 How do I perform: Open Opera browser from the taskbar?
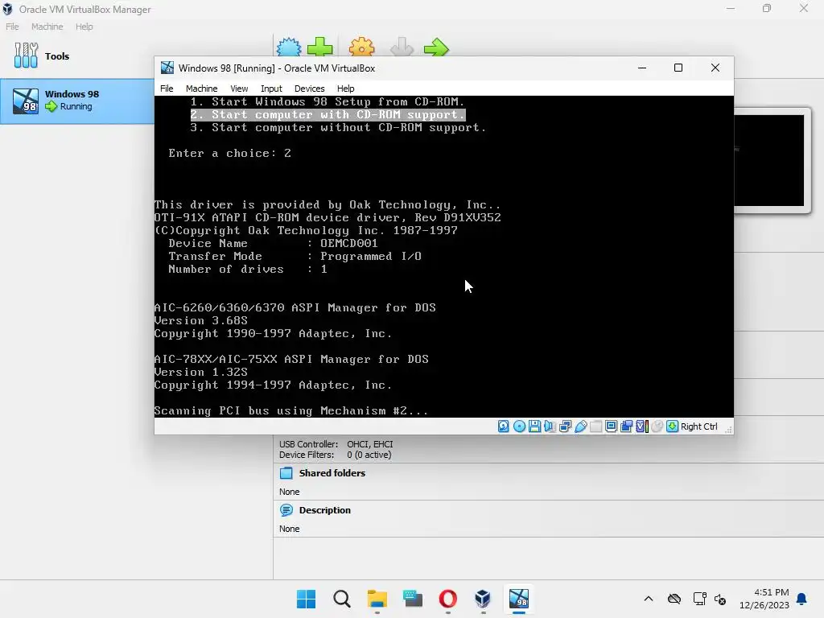tap(447, 599)
